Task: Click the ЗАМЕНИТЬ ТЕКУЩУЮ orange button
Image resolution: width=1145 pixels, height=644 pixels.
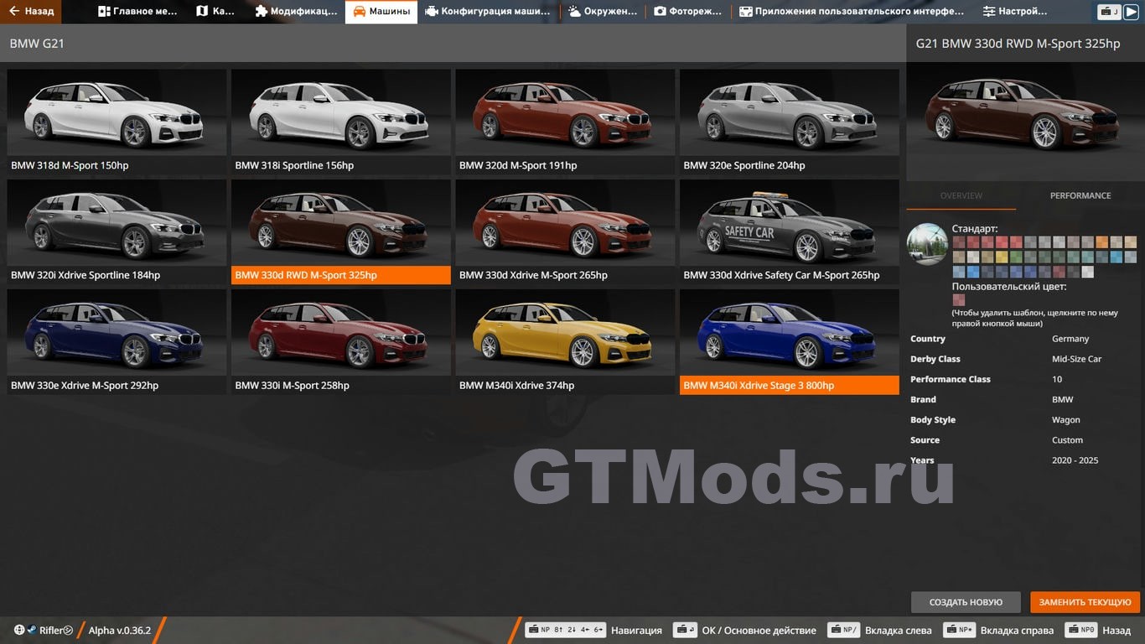Action: pyautogui.click(x=1085, y=602)
